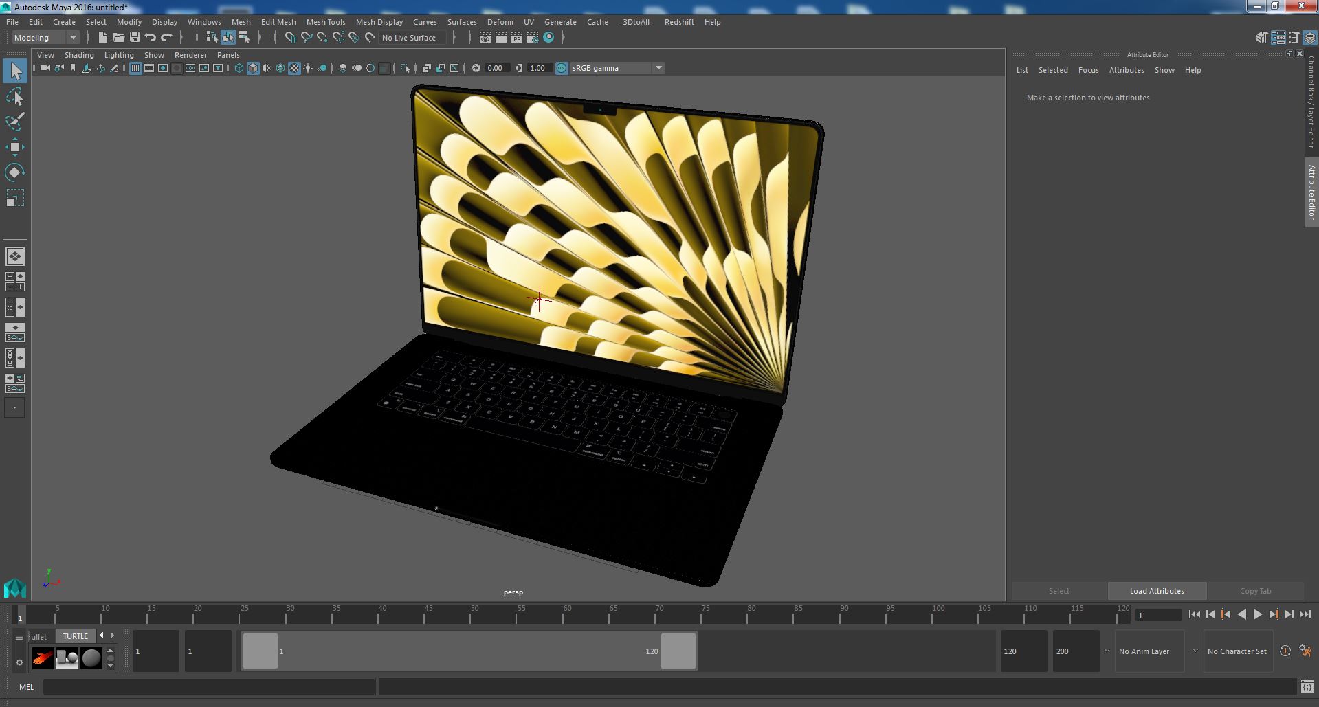The width and height of the screenshot is (1319, 707).
Task: Toggle isolate select in viewport
Action: pyautogui.click(x=406, y=68)
